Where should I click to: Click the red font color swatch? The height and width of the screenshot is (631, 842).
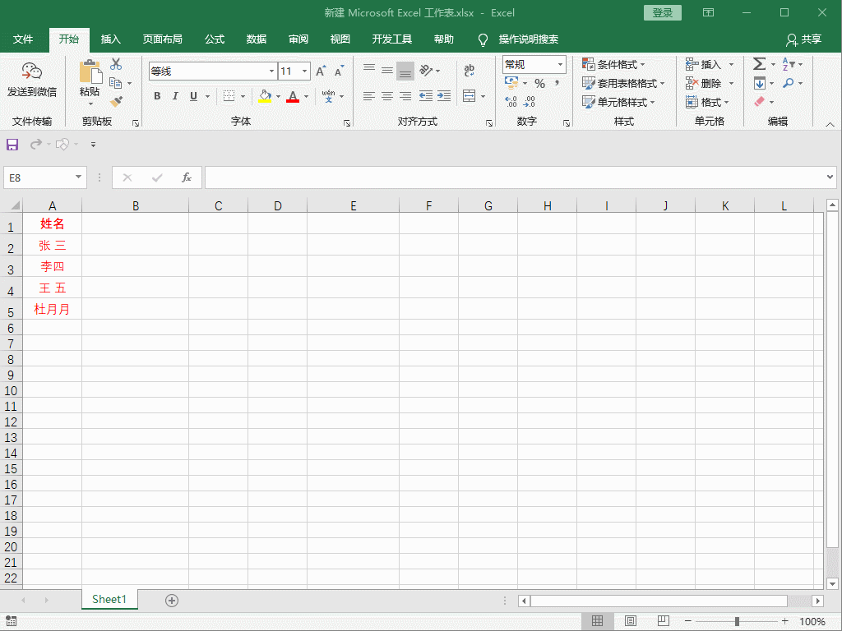click(293, 97)
